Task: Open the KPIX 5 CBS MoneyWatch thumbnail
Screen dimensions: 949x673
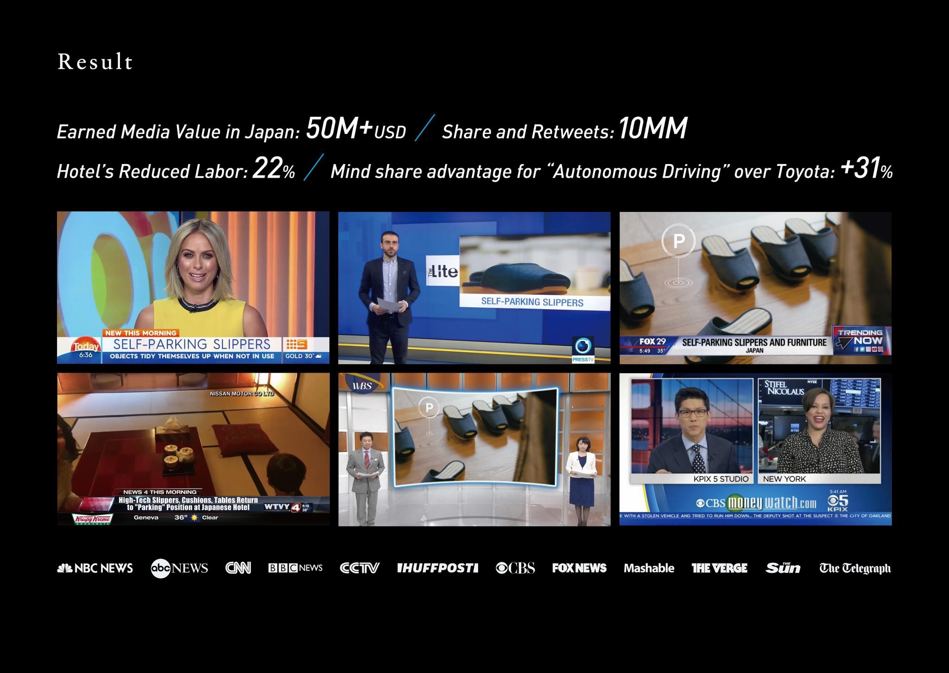Action: tap(755, 449)
